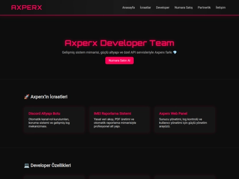Open the IMEI Raporlama Sistemi card title
This screenshot has height=179, width=239.
pos(112,114)
